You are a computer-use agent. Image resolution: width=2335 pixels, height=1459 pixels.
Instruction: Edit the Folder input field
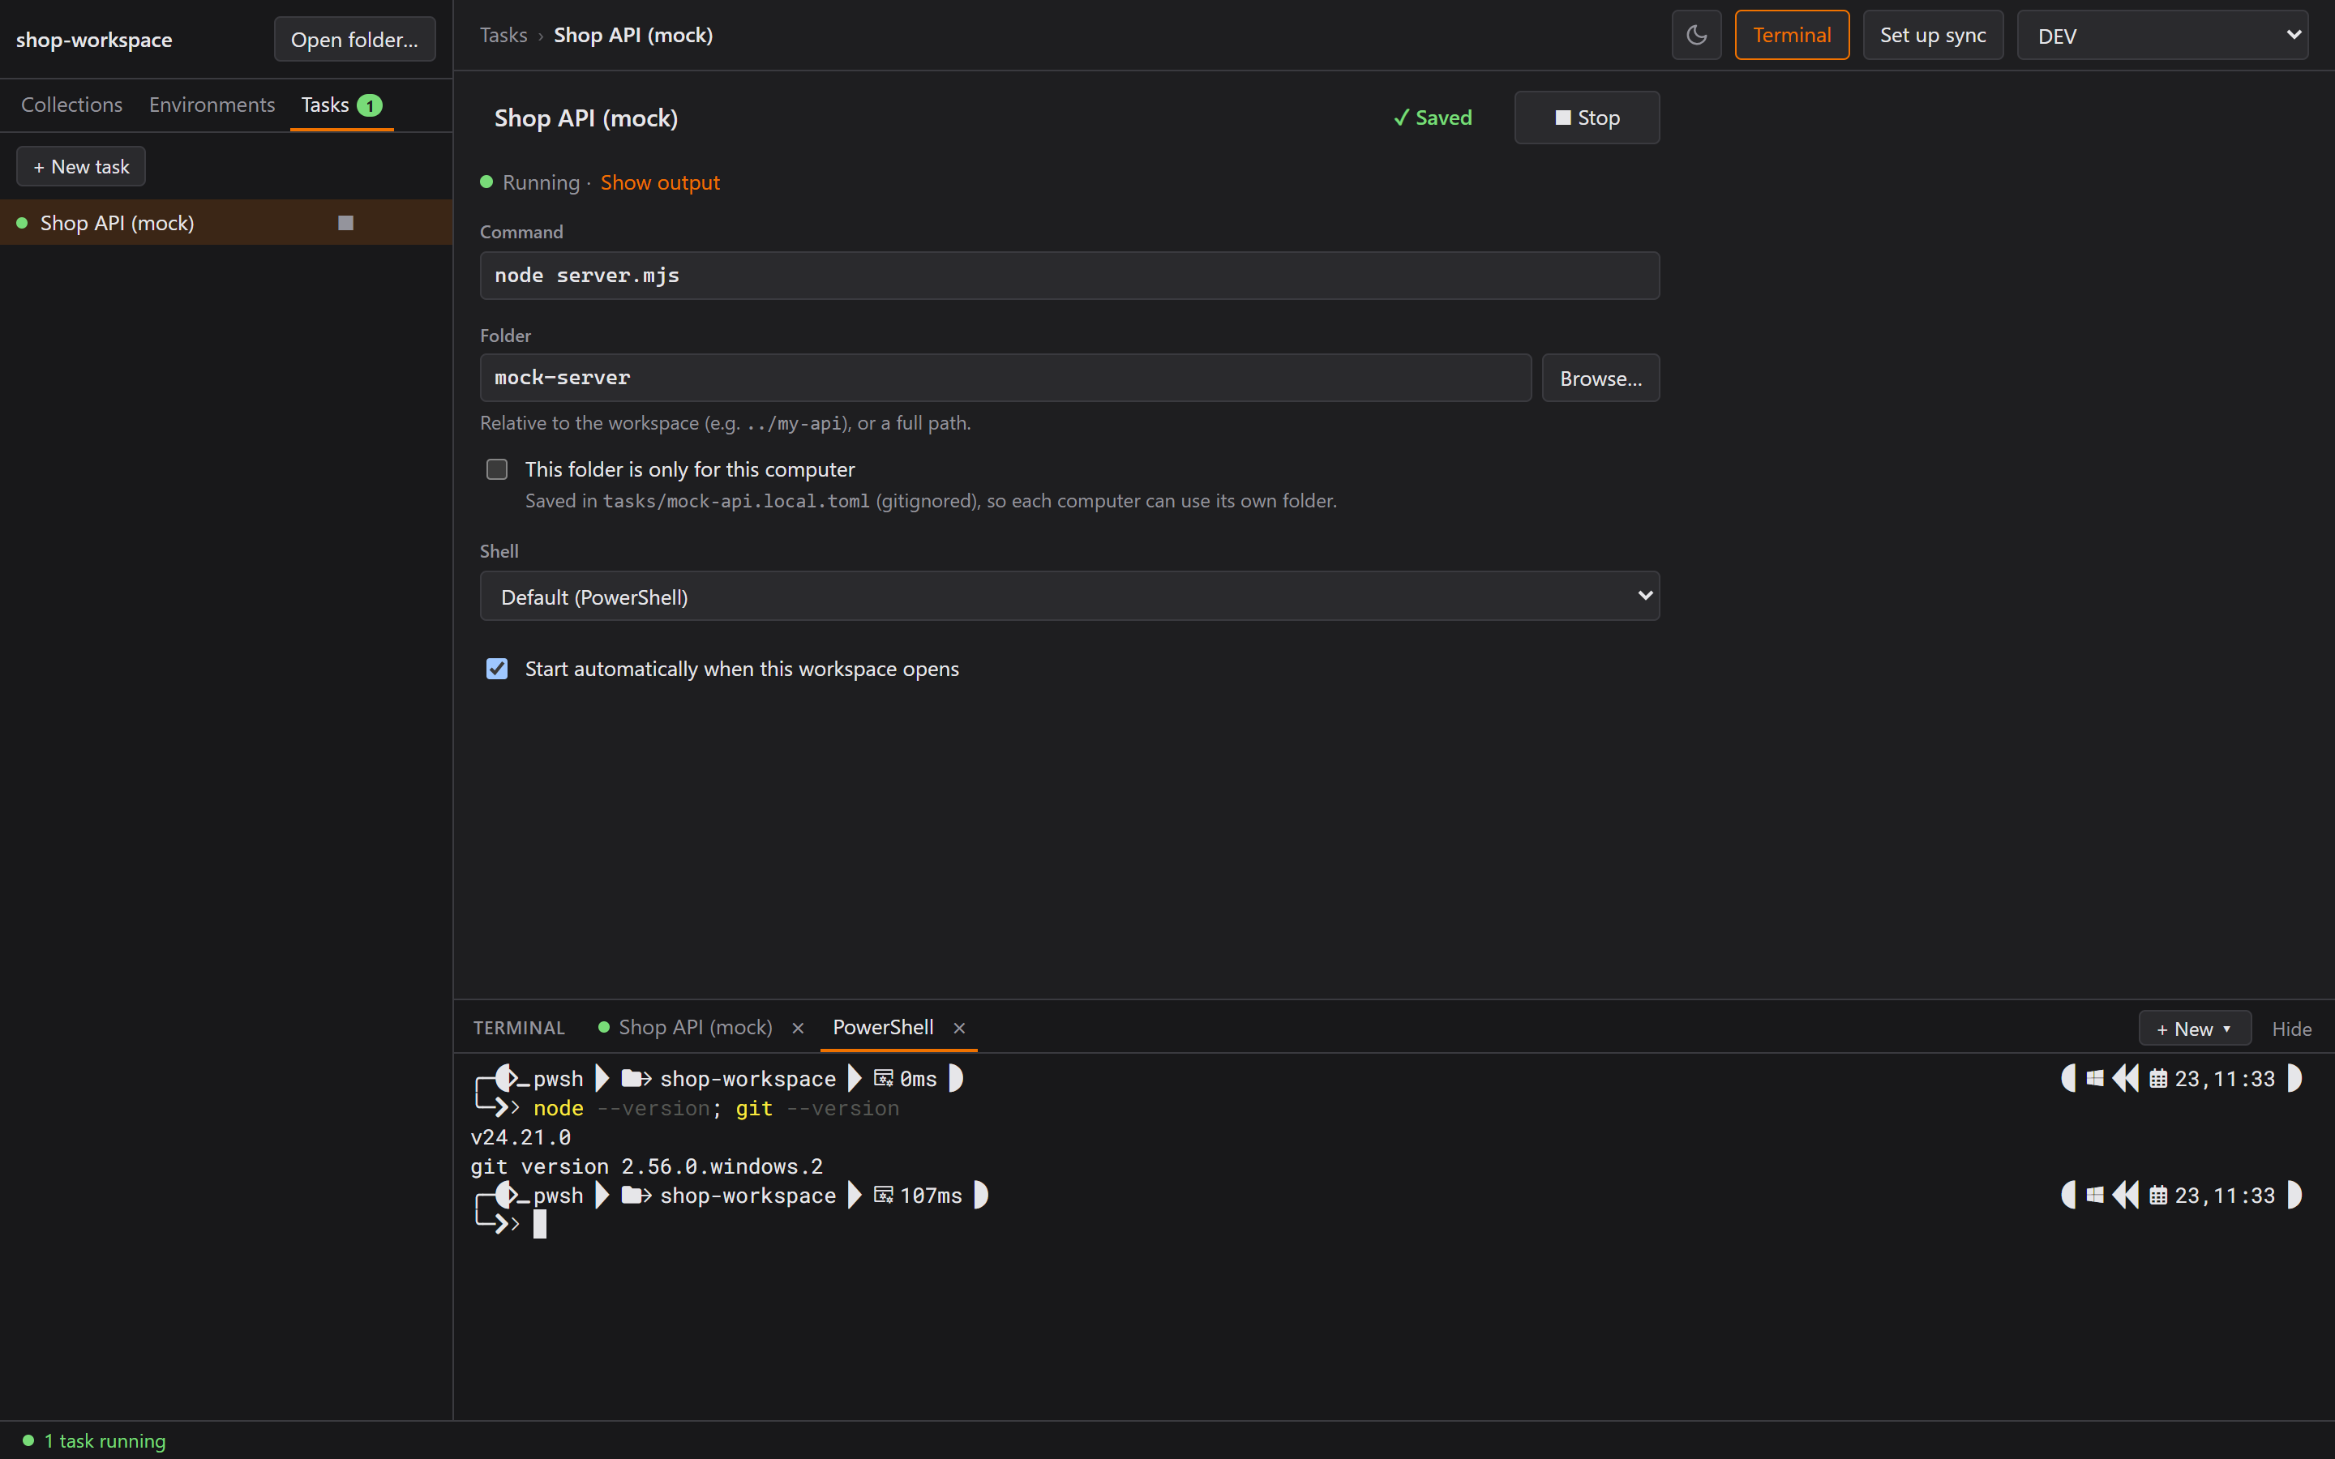[1005, 377]
